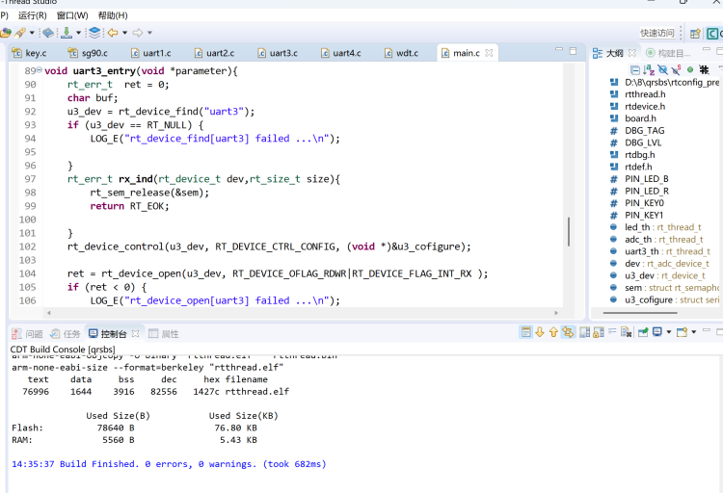This screenshot has width=723, height=493.
Task: Click open new console icon
Action: 682,332
